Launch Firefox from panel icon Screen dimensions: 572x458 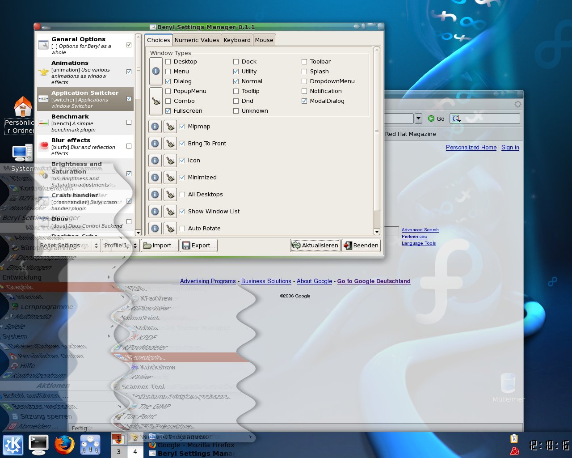point(64,445)
